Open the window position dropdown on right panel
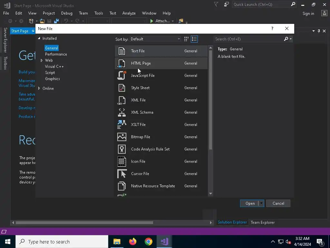The width and height of the screenshot is (330, 248). coord(313,31)
